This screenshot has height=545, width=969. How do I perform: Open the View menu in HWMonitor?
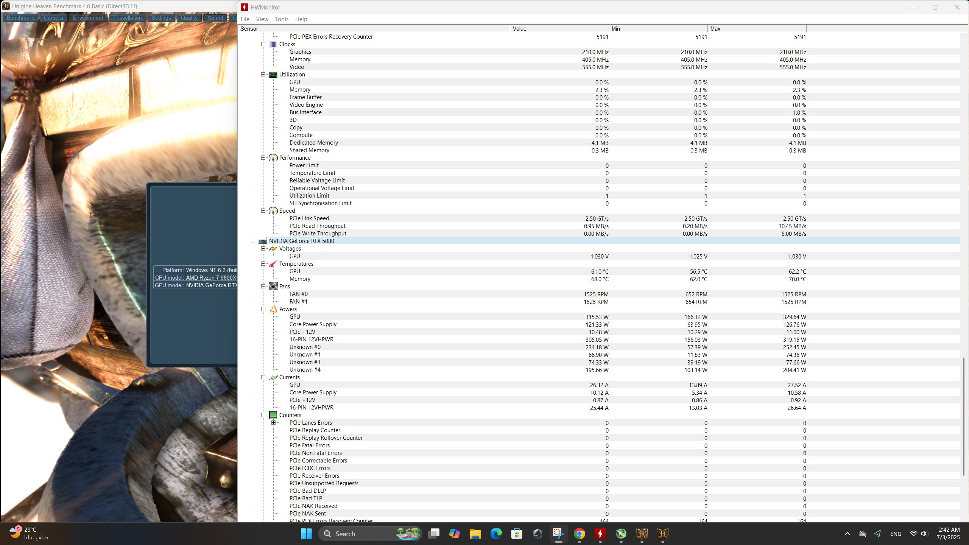coord(262,19)
